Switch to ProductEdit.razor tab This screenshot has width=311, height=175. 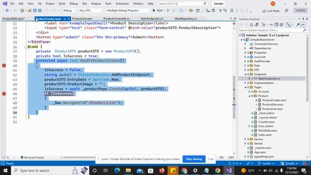(14, 18)
